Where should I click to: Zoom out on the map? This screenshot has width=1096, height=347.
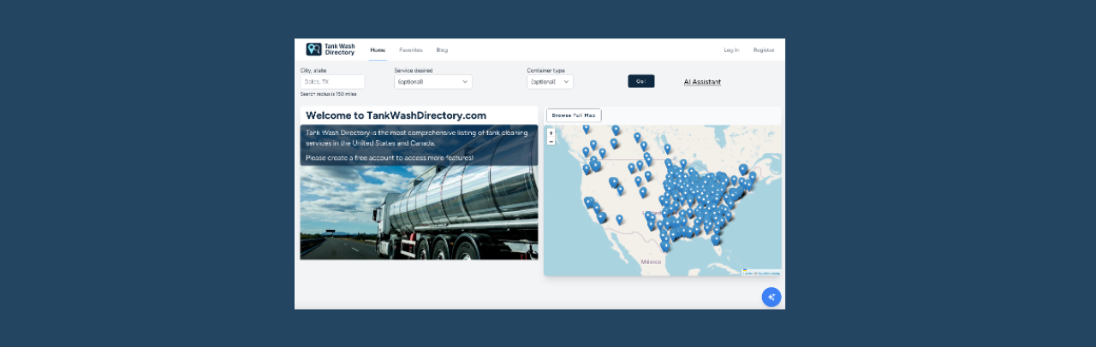pyautogui.click(x=551, y=141)
